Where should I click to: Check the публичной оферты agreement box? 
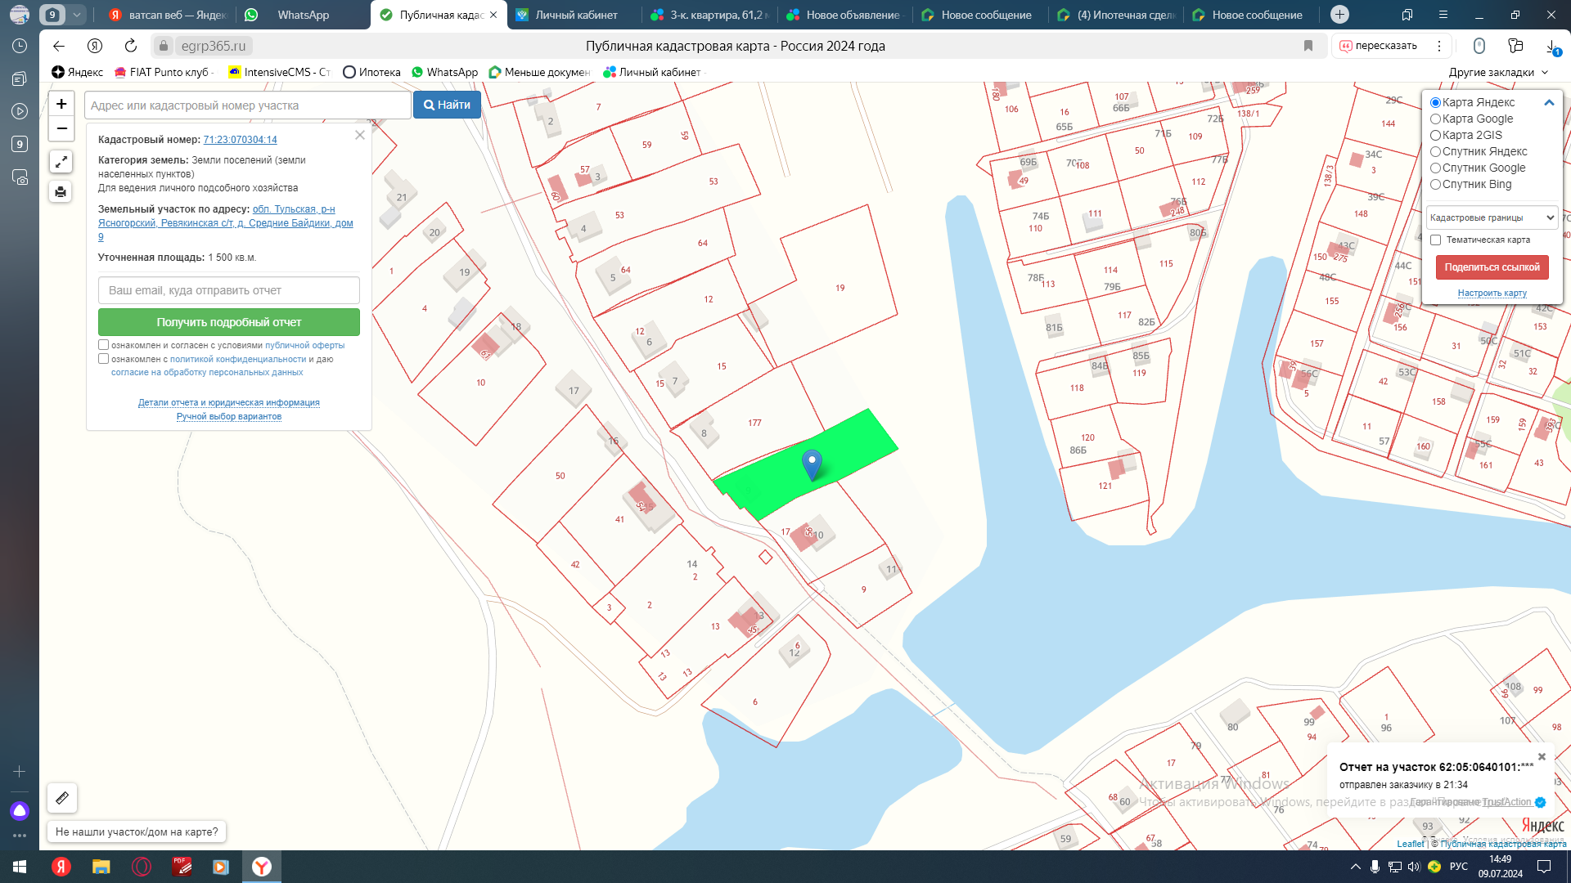coord(104,345)
